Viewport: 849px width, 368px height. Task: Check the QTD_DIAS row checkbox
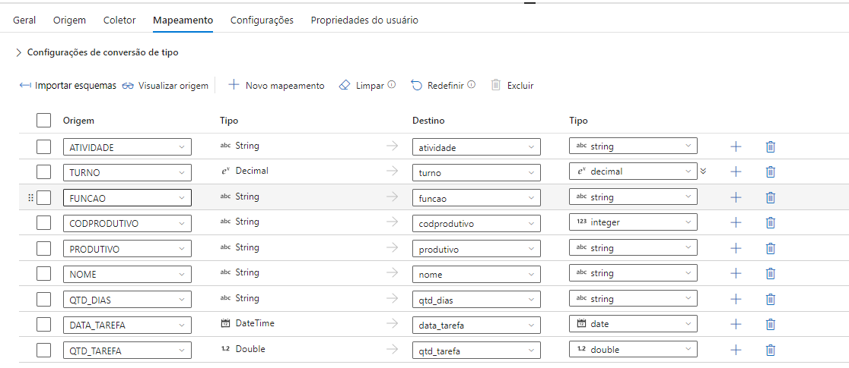coord(44,299)
